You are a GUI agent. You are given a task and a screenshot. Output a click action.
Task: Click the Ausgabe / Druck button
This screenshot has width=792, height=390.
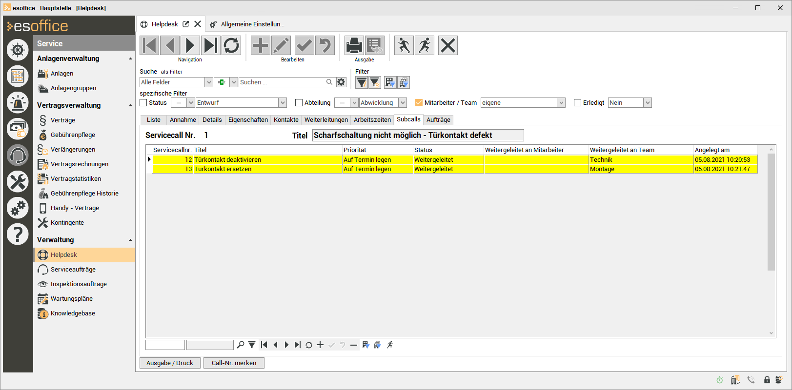coord(170,363)
